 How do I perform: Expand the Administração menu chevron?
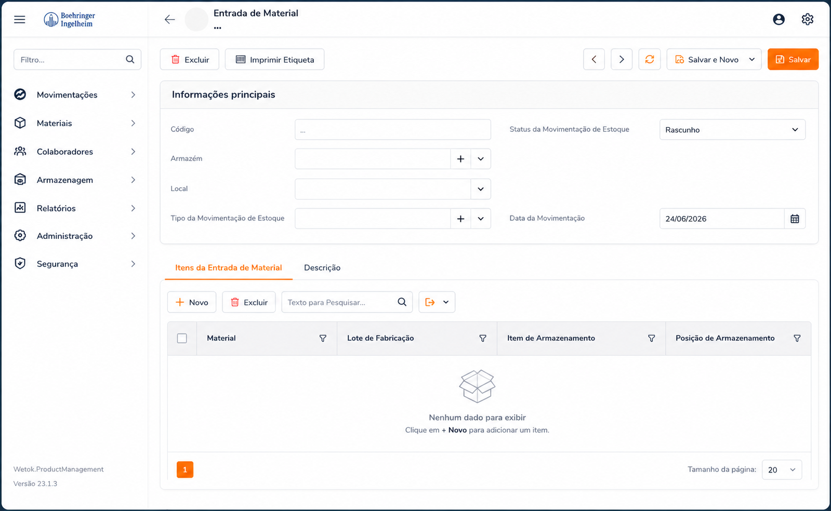133,236
